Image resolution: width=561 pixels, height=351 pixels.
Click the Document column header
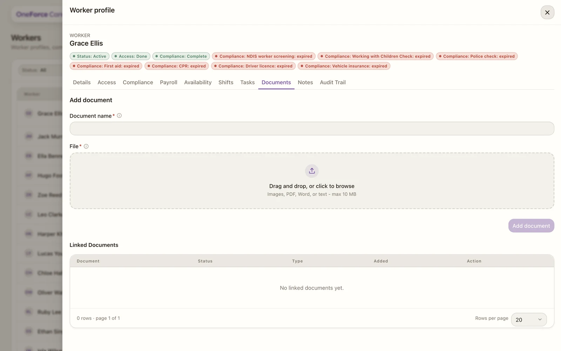(x=88, y=261)
